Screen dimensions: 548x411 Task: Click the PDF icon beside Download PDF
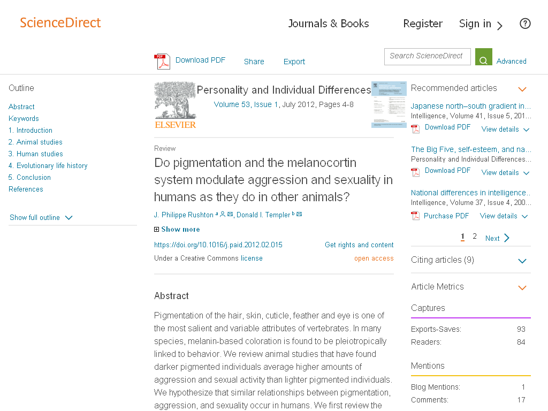point(162,62)
